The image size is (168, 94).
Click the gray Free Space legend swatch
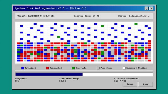coord(98,68)
